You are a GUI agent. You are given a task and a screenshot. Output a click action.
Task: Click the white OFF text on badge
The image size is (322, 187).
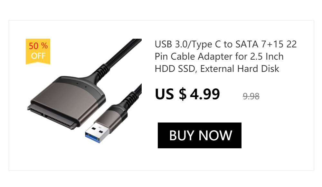pyautogui.click(x=38, y=56)
